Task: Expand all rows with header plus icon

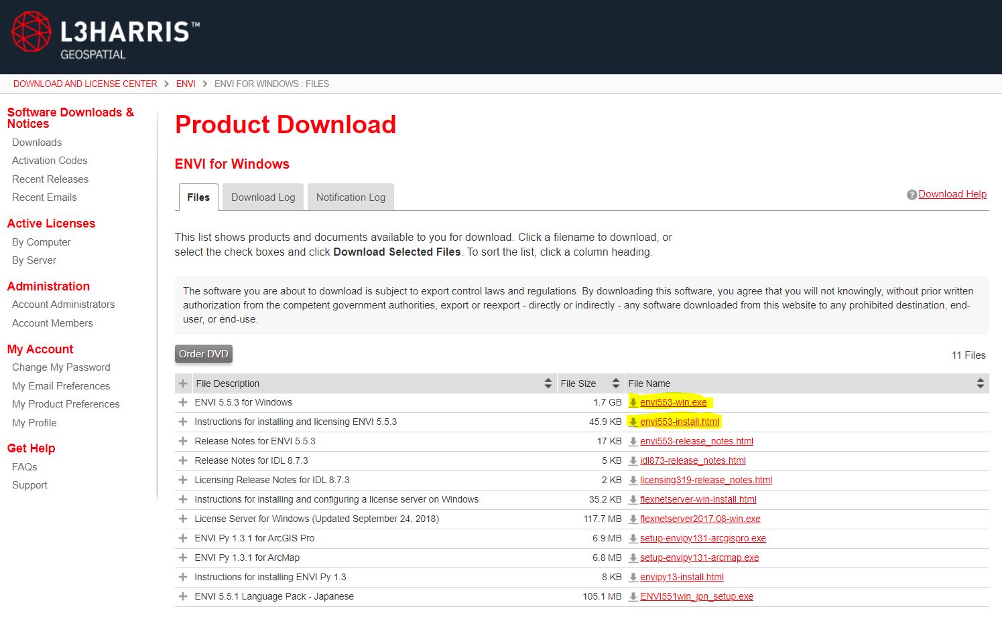Action: [x=182, y=383]
